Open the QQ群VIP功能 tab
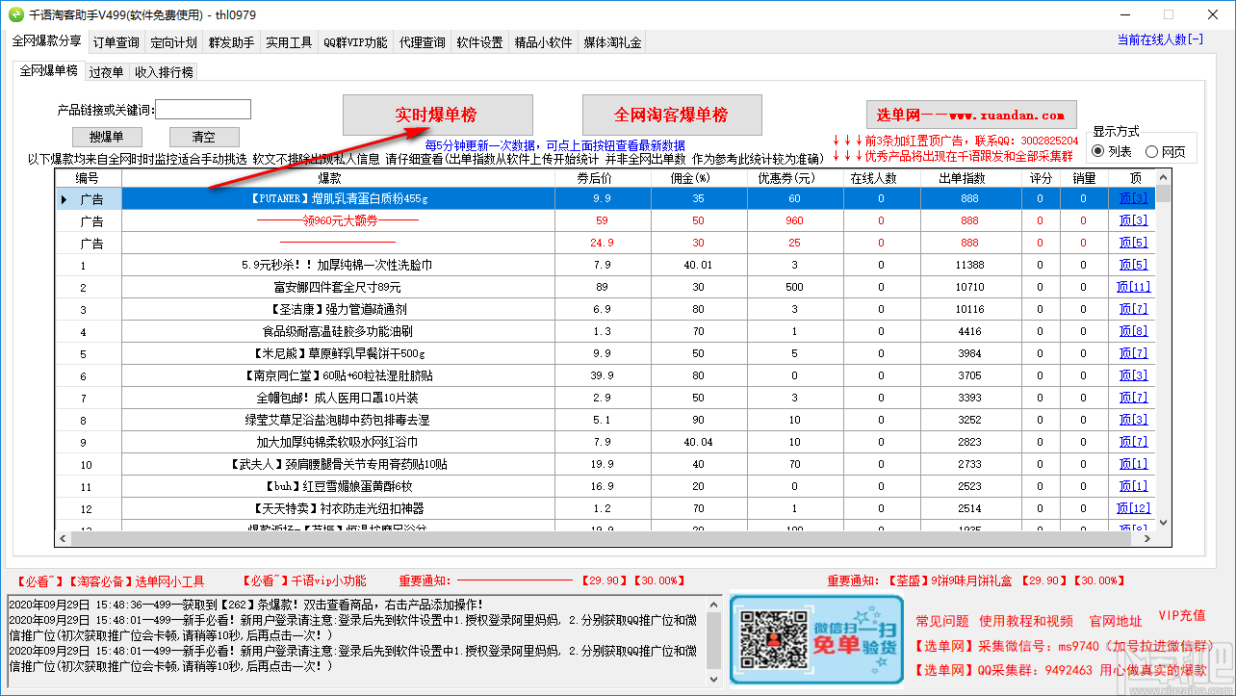The height and width of the screenshot is (696, 1236). pos(355,42)
